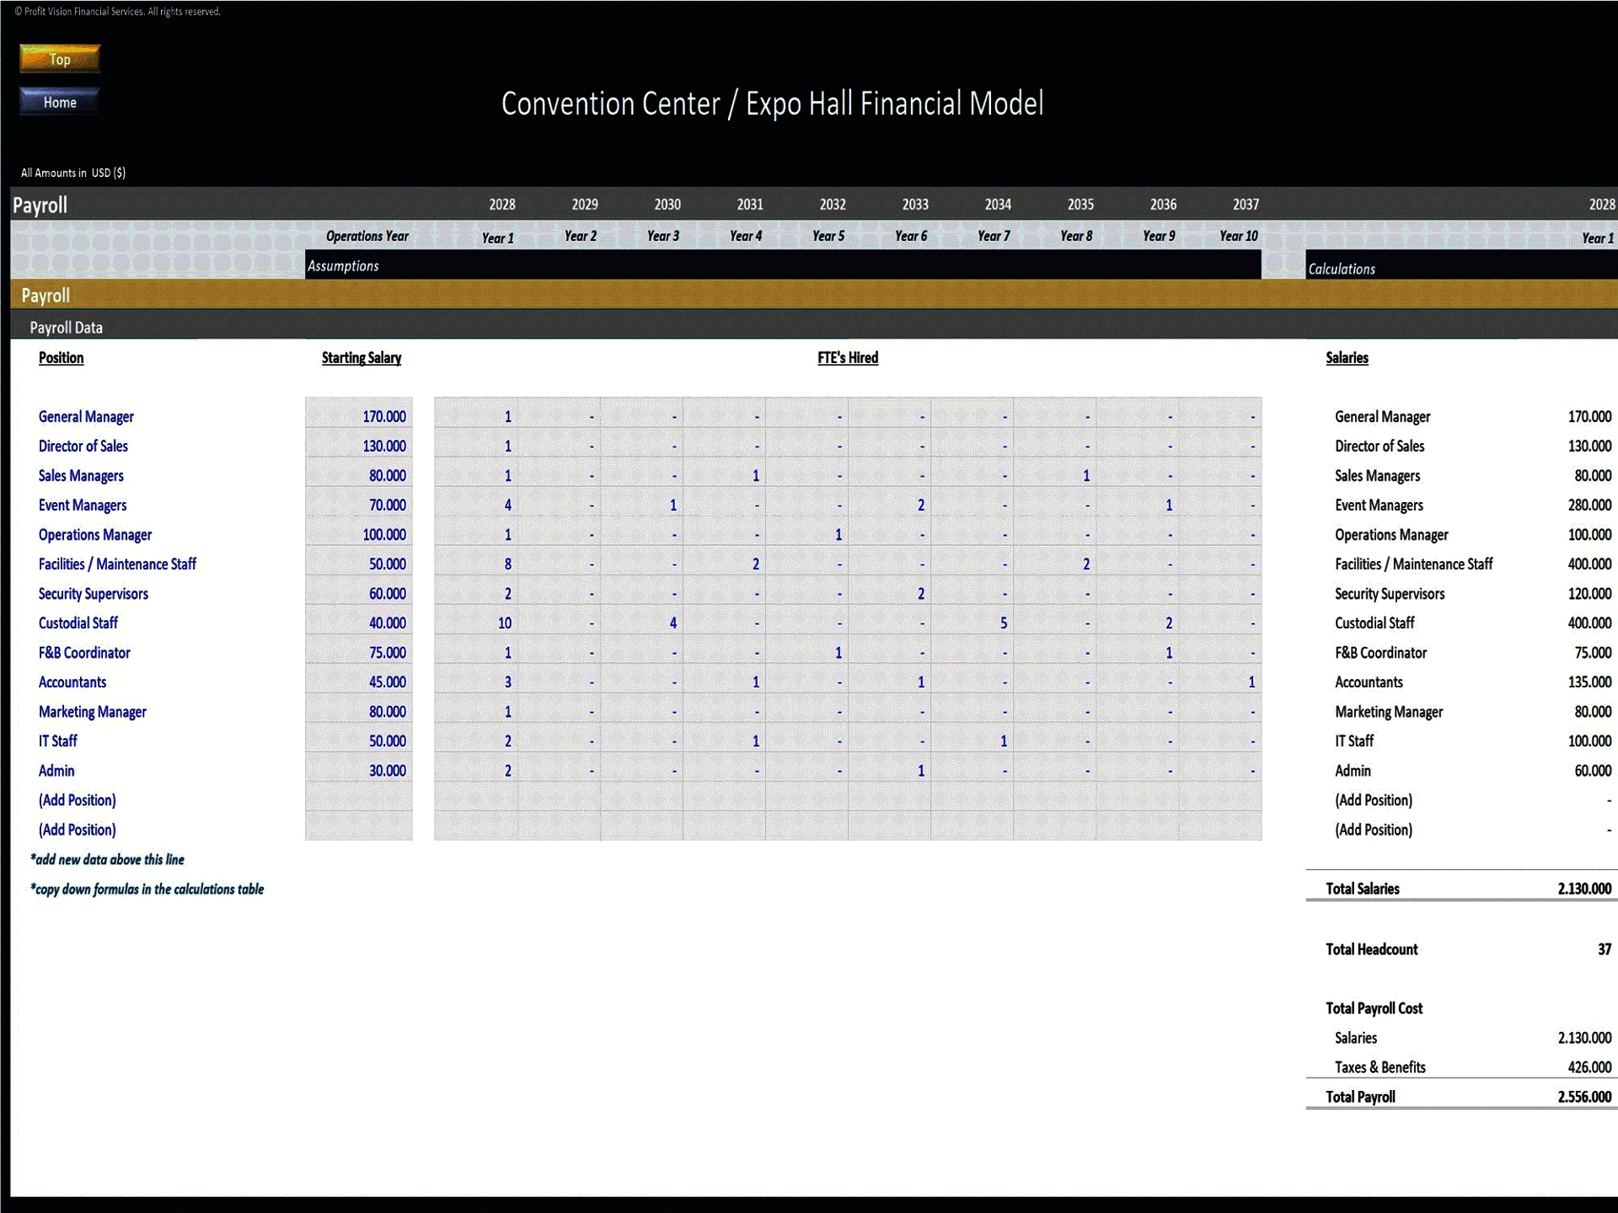Select the Salaries header in Calculations

click(1347, 357)
